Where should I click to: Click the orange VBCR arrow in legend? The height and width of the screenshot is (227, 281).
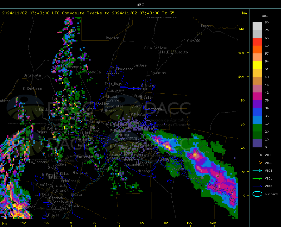(257, 163)
